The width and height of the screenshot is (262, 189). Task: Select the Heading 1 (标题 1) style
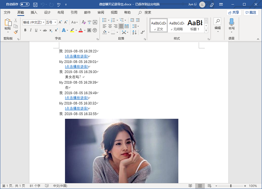[x=195, y=25]
